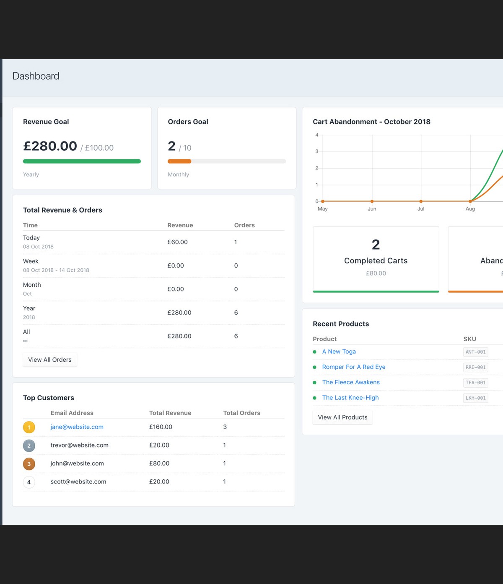Viewport: 503px width, 584px height.
Task: Click the View All Orders button
Action: (49, 359)
